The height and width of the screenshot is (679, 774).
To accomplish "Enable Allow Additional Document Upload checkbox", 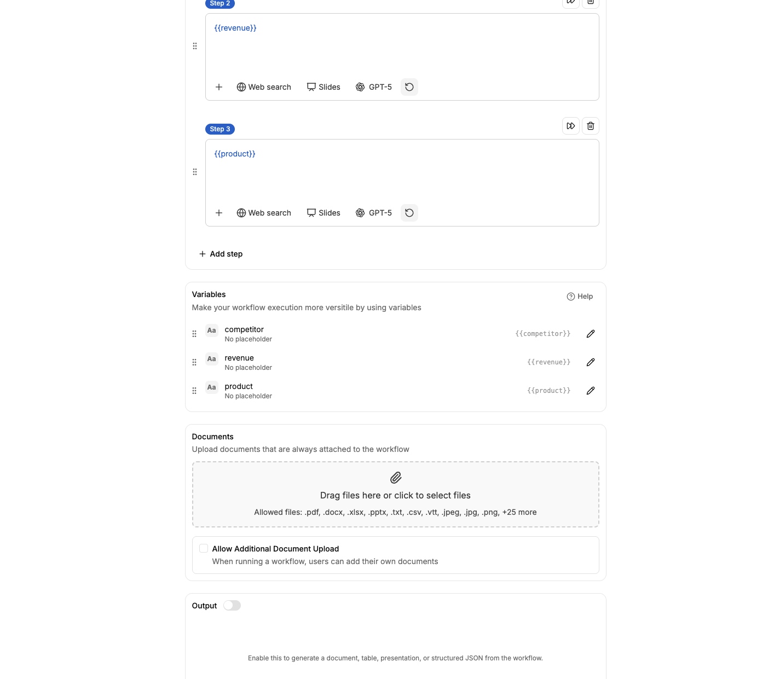I will point(204,548).
